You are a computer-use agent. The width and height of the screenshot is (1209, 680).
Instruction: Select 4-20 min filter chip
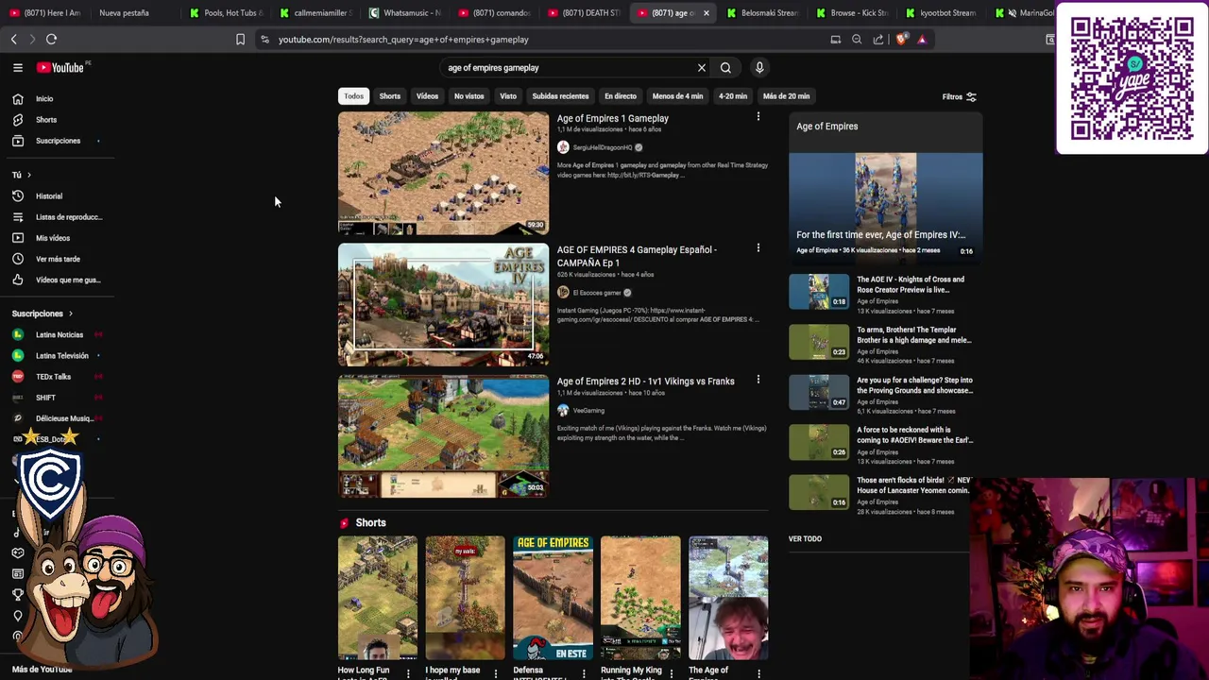pyautogui.click(x=733, y=96)
